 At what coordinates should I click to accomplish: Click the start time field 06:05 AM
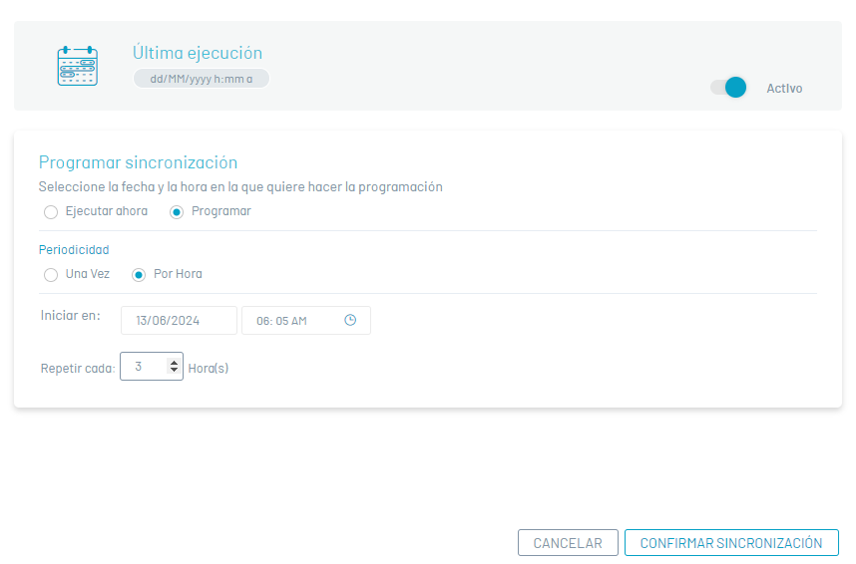[x=306, y=320]
